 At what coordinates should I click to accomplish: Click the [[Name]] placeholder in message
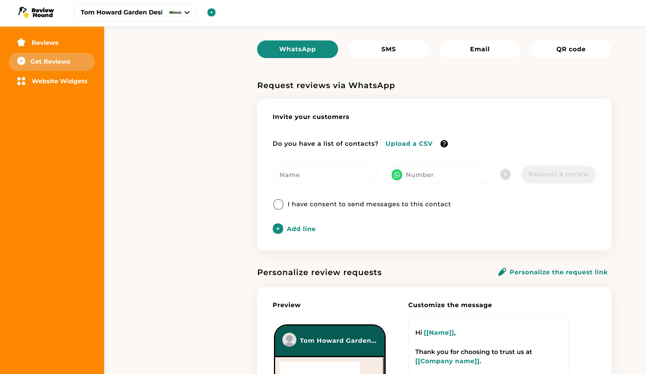(439, 333)
